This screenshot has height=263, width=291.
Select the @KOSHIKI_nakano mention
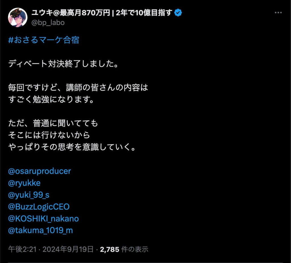coord(43,218)
